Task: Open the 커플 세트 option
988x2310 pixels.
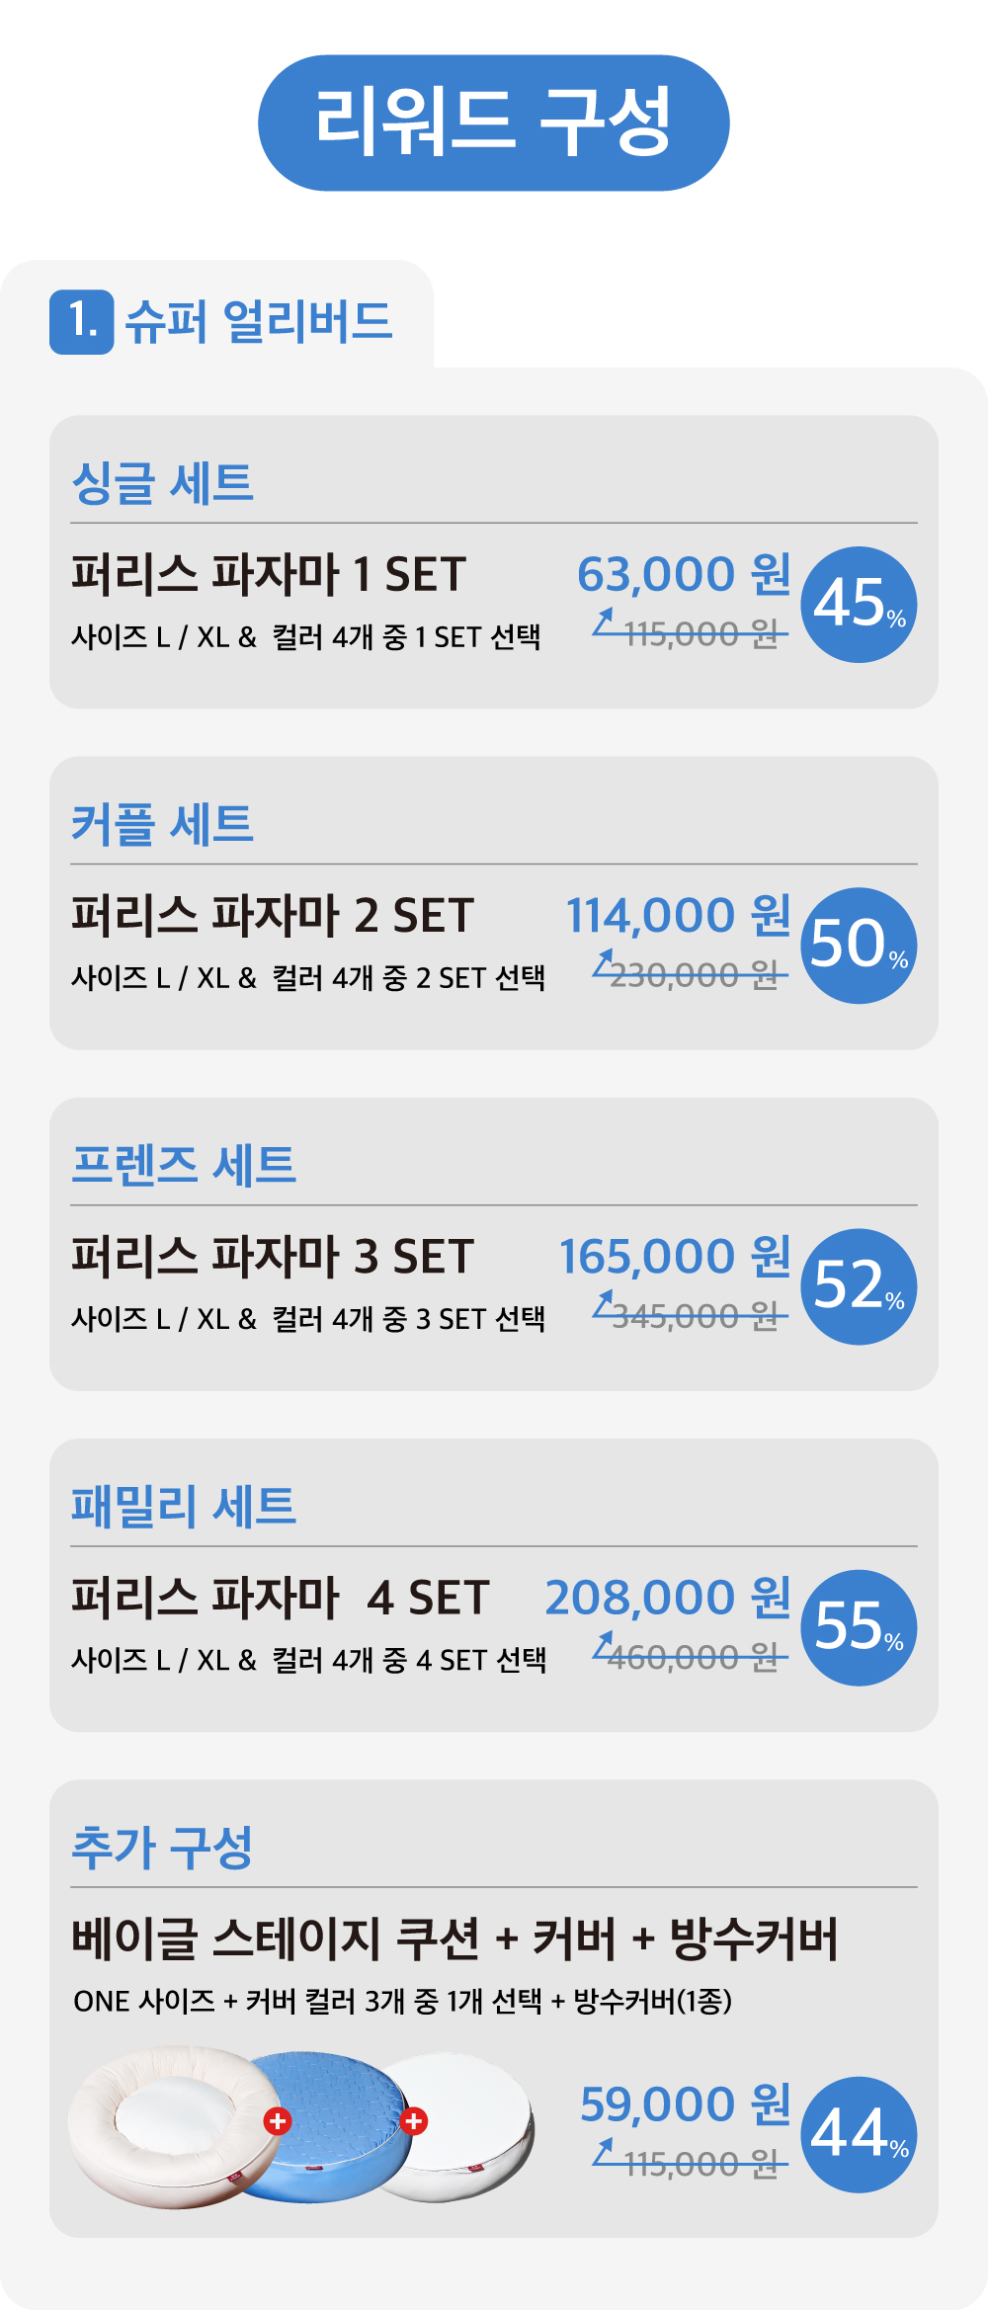Action: tap(163, 824)
